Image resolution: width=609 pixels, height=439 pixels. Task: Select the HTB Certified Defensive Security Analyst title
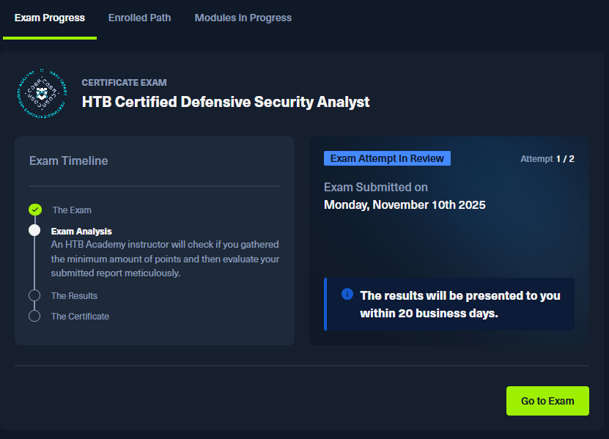click(226, 102)
